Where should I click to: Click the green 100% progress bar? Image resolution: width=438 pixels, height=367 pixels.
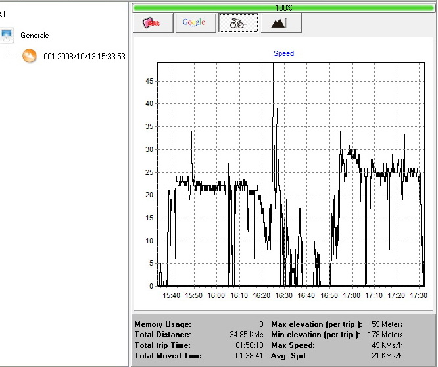point(283,8)
